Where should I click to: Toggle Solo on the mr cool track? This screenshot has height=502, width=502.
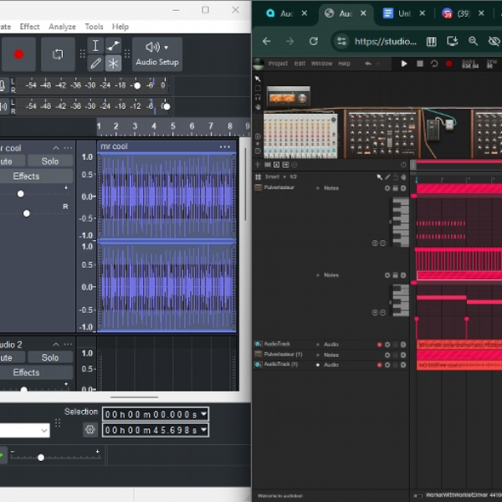pyautogui.click(x=50, y=161)
